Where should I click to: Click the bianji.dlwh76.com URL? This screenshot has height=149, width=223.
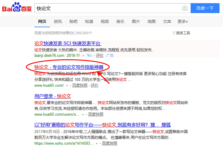(49, 55)
